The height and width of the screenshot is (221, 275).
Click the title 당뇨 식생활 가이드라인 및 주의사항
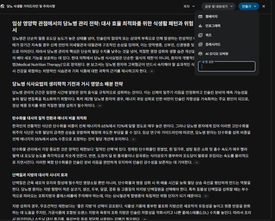(31, 6)
